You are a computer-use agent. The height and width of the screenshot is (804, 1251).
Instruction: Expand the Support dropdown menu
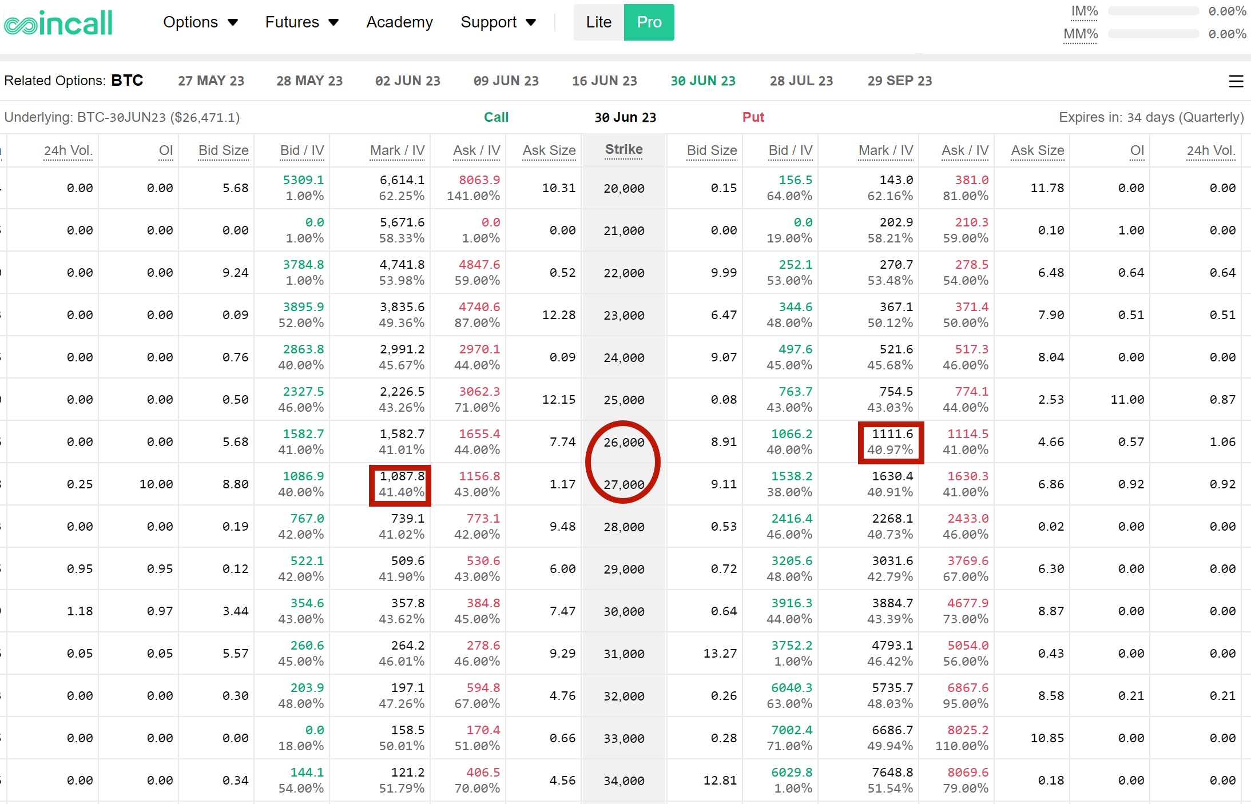pos(498,22)
